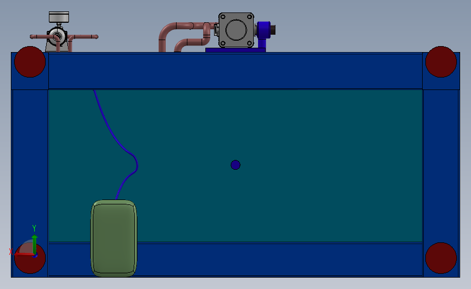Select the top-left dark red corner circle
Viewport: 471px width, 289px height.
30,62
